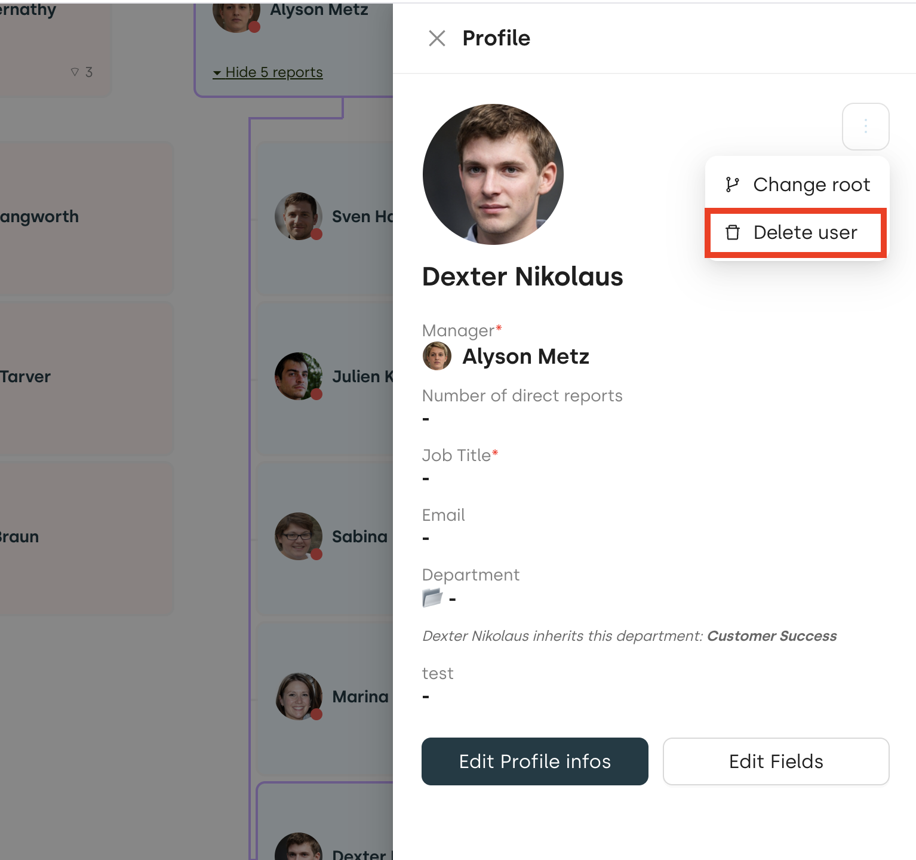
Task: Toggle the red presence dot on Sven's avatar
Action: (316, 235)
